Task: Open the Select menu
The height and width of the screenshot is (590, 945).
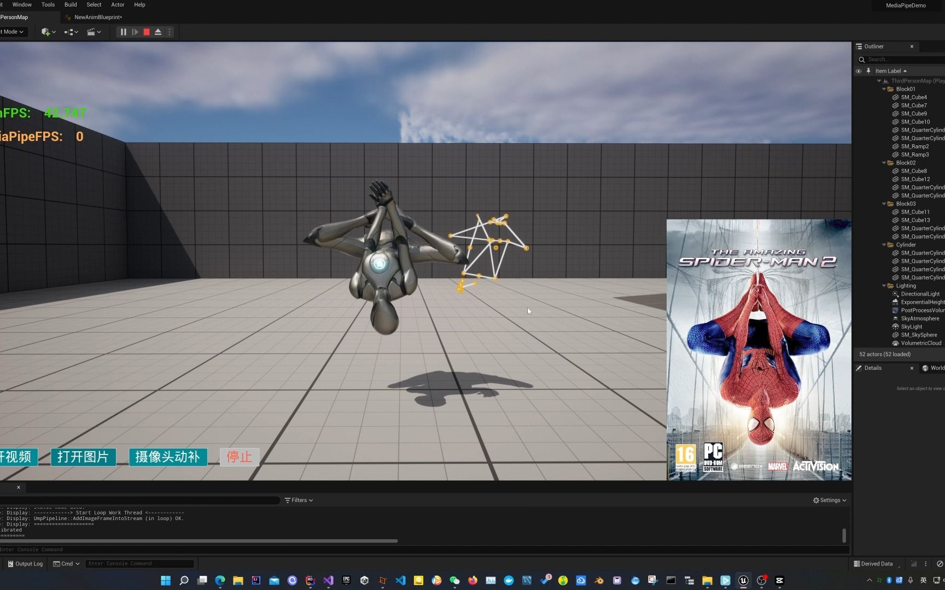Action: (94, 4)
